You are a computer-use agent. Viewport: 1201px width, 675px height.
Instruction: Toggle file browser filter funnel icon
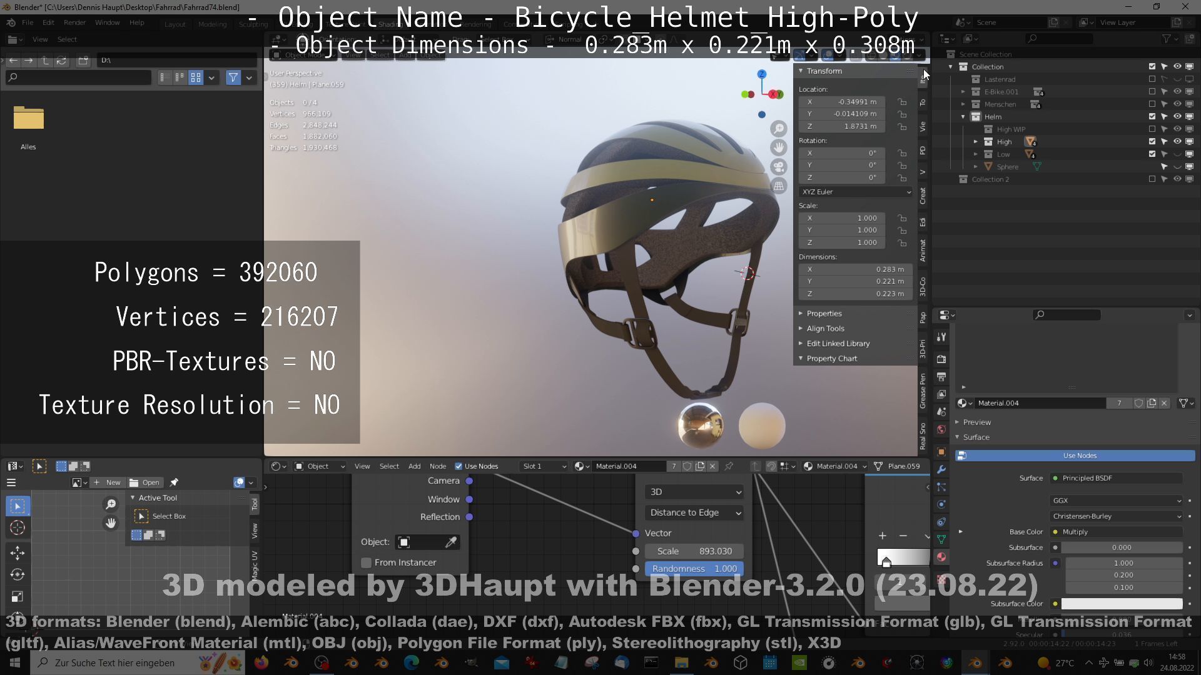click(233, 77)
